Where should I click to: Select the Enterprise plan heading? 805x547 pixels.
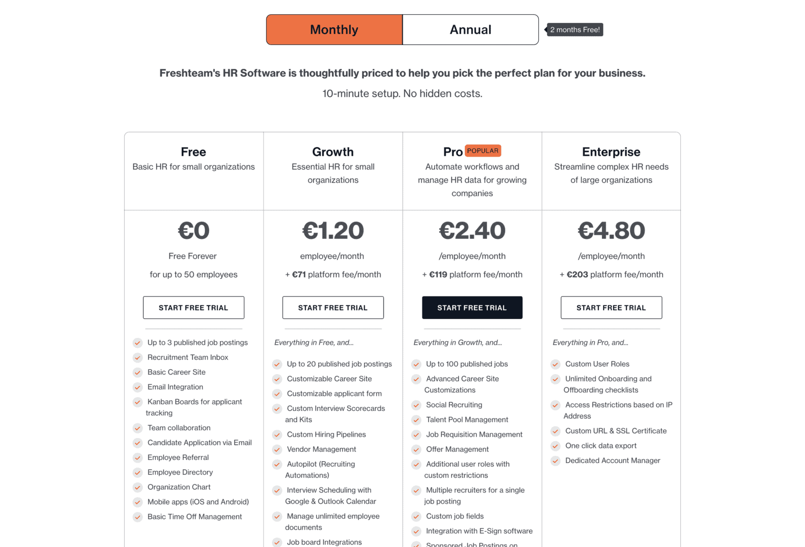pos(611,152)
